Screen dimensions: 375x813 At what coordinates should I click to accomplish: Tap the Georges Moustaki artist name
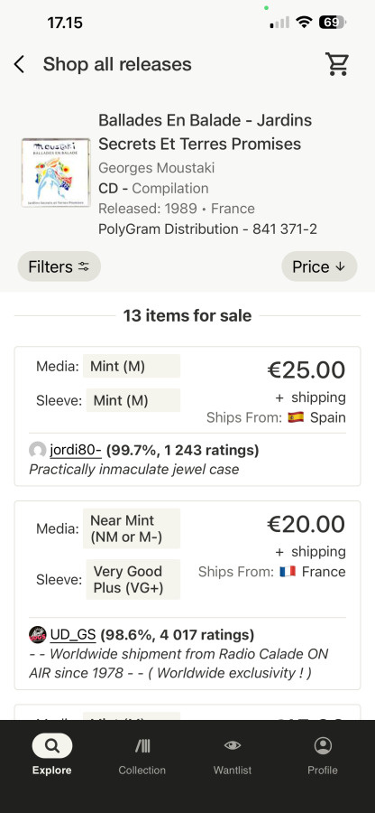pyautogui.click(x=156, y=168)
